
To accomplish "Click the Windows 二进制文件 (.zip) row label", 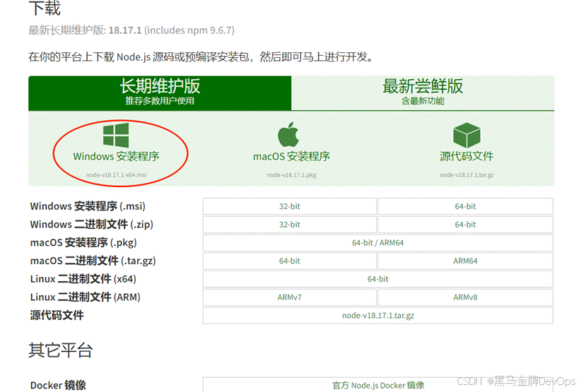I will coord(92,225).
